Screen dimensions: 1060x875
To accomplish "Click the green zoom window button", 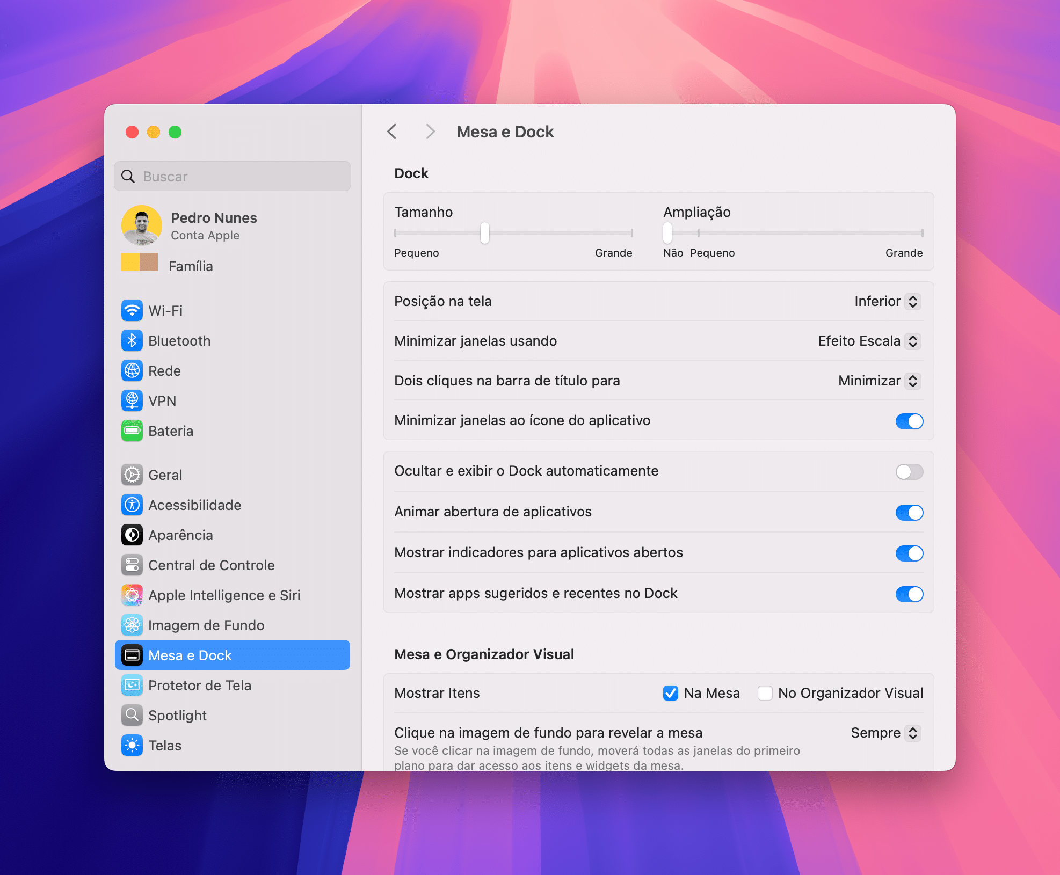I will point(175,132).
